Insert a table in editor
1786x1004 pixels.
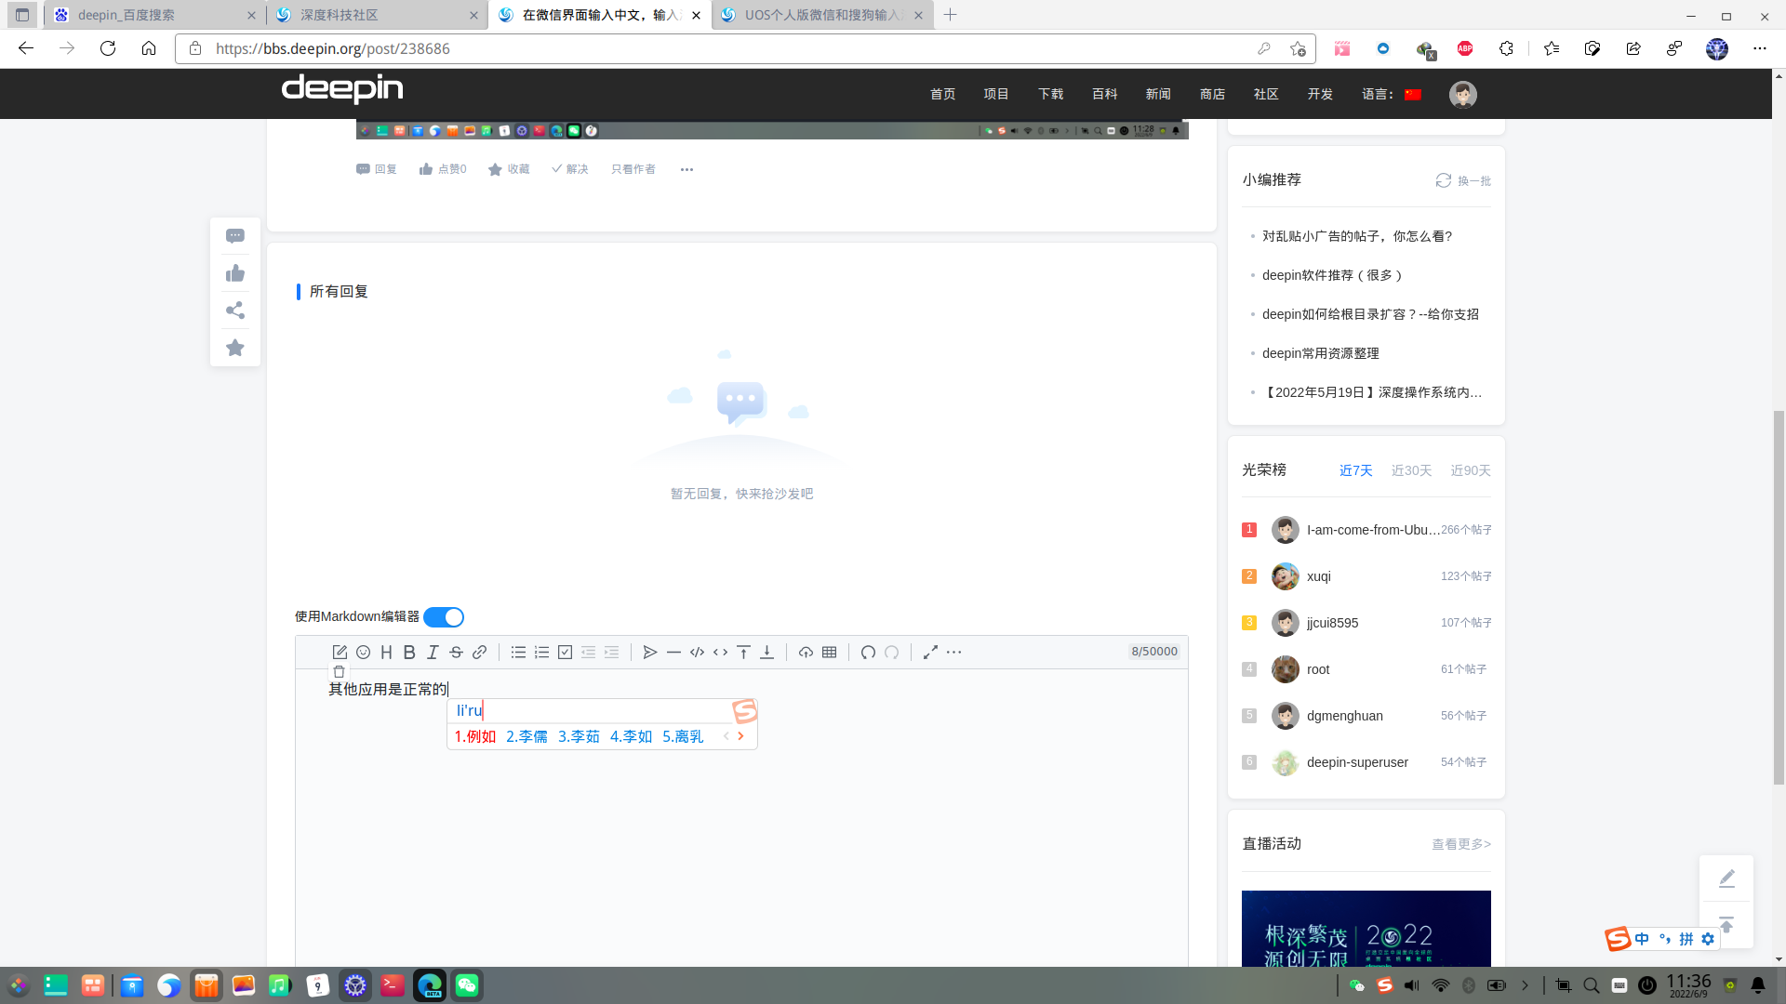coord(830,653)
